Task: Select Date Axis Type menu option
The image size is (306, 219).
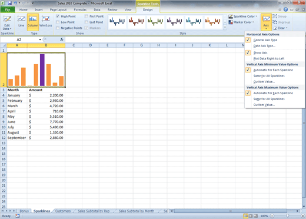Action: coord(264,46)
